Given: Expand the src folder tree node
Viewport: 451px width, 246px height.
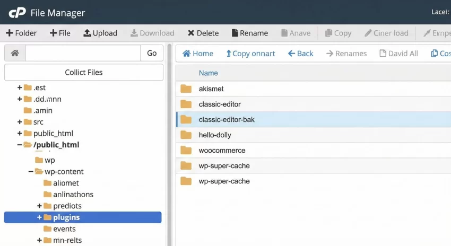Looking at the screenshot, I should click(20, 122).
